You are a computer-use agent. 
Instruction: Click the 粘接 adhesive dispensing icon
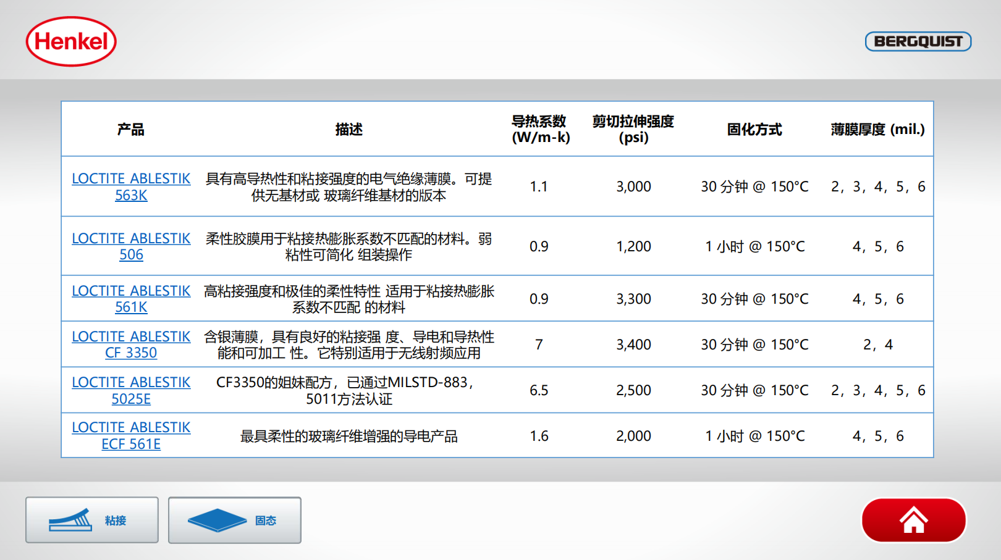pos(70,520)
